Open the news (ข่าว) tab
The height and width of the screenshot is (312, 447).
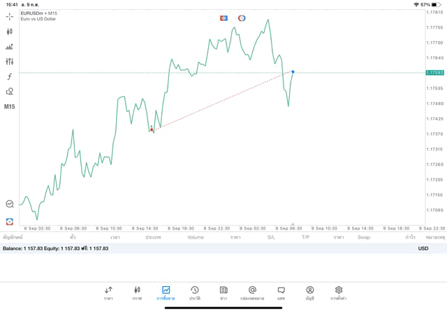click(223, 292)
